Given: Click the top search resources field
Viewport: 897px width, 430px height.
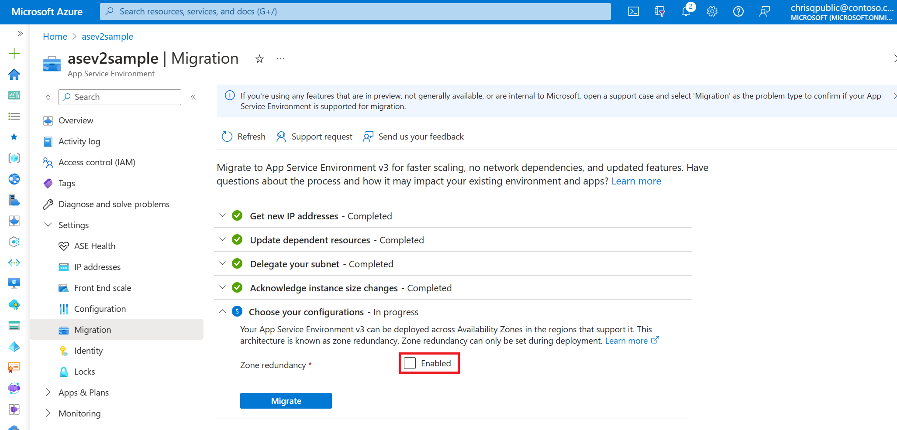Looking at the screenshot, I should (x=355, y=12).
